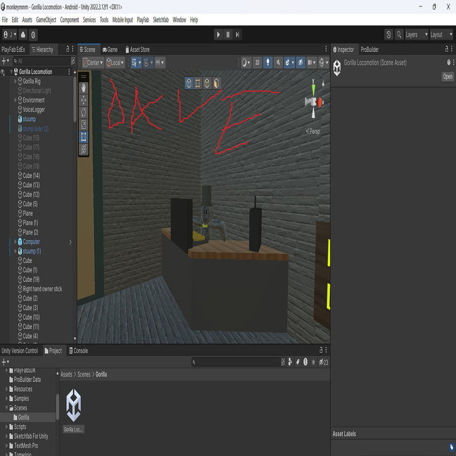Expand the Gorilla Rig object
456x456 pixels.
(16, 81)
